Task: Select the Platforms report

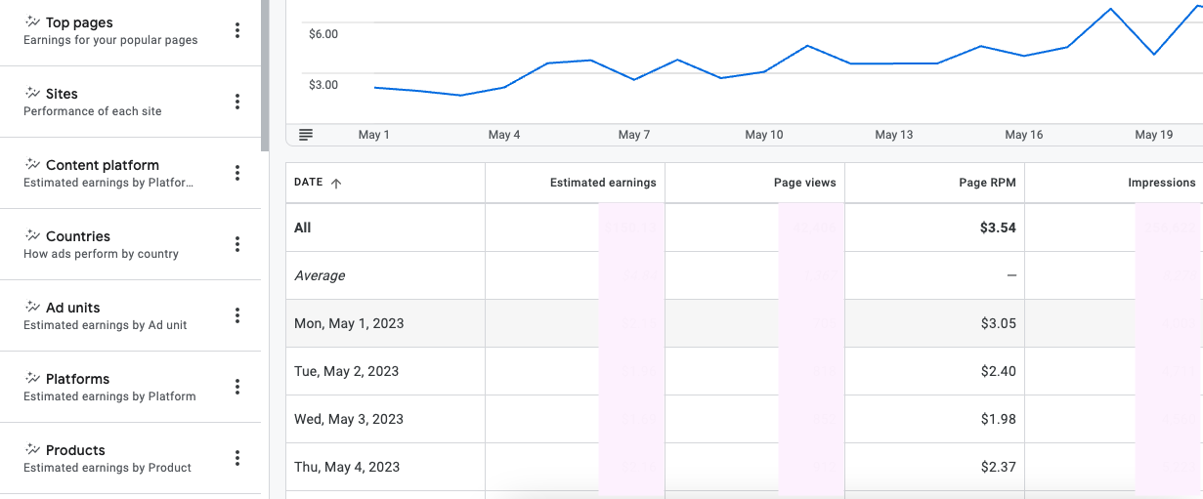Action: pos(130,387)
